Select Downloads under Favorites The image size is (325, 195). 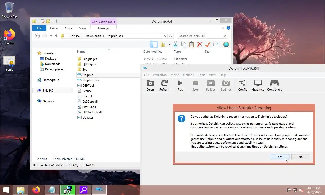coord(53,64)
